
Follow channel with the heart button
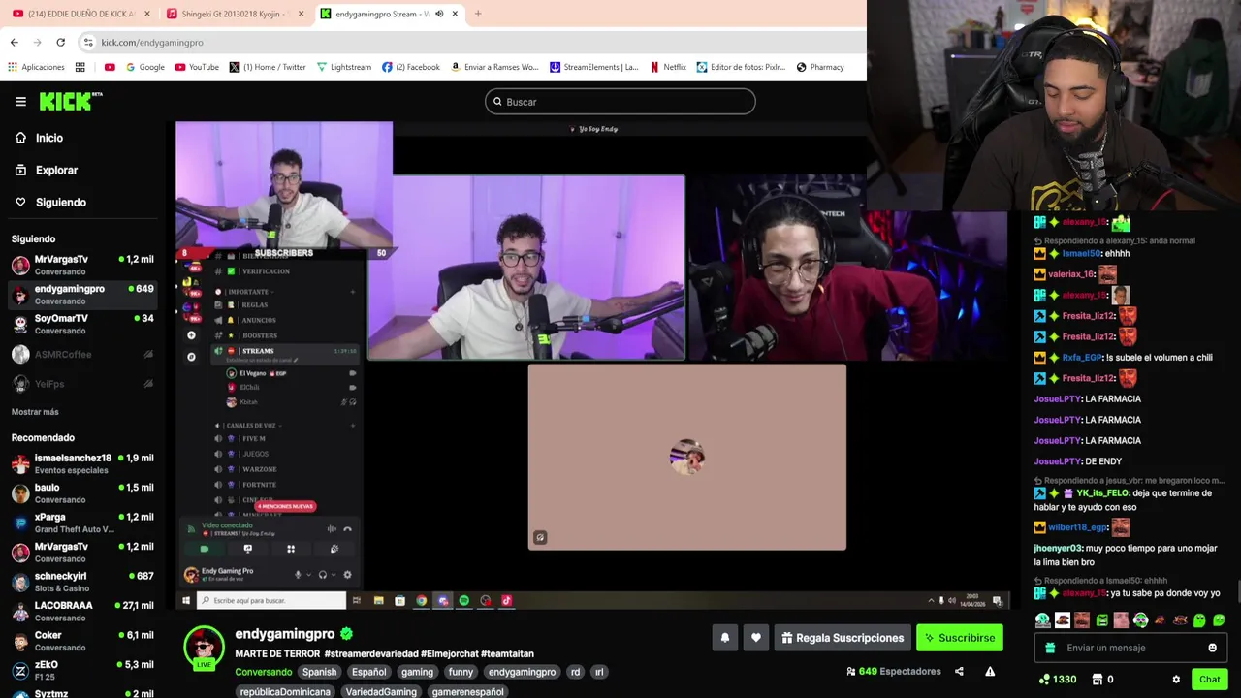click(756, 638)
